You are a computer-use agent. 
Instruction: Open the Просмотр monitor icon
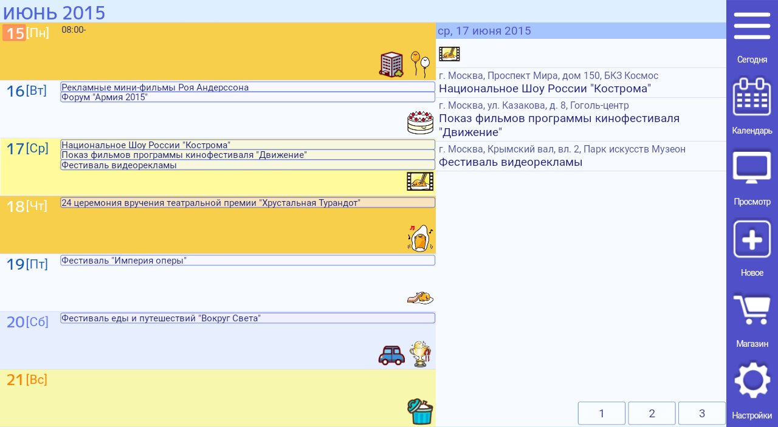(x=752, y=168)
